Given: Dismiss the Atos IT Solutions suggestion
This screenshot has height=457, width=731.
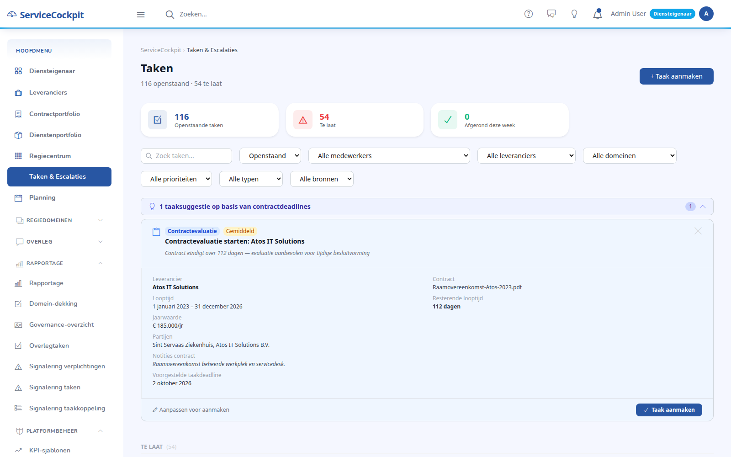Looking at the screenshot, I should coord(698,231).
